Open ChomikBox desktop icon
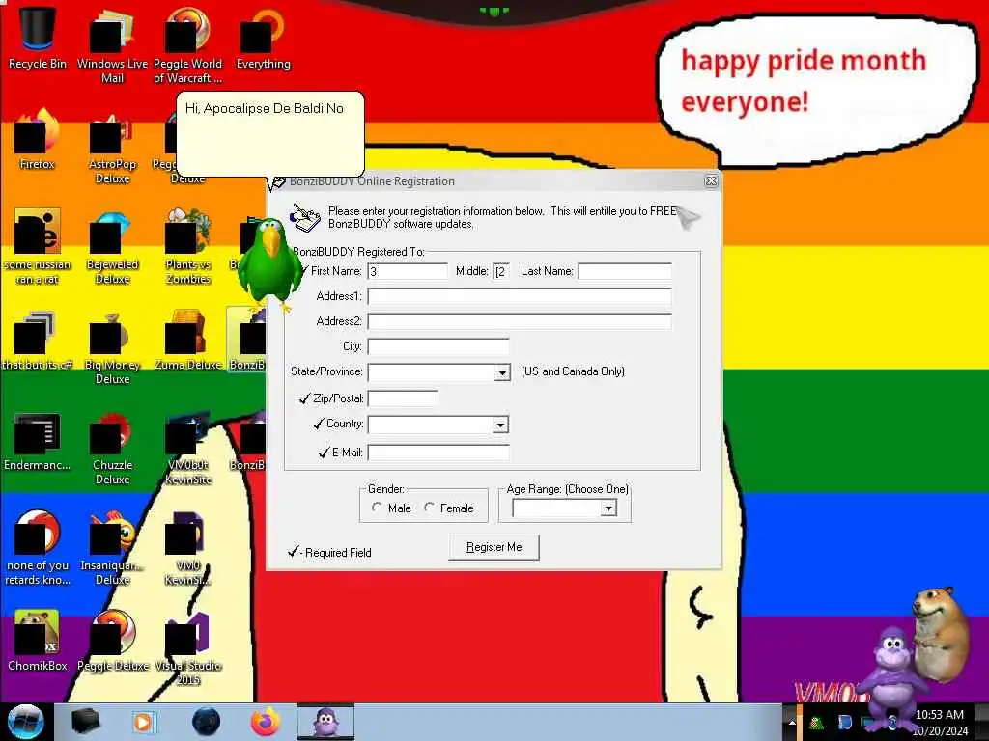The width and height of the screenshot is (989, 741). (x=38, y=641)
